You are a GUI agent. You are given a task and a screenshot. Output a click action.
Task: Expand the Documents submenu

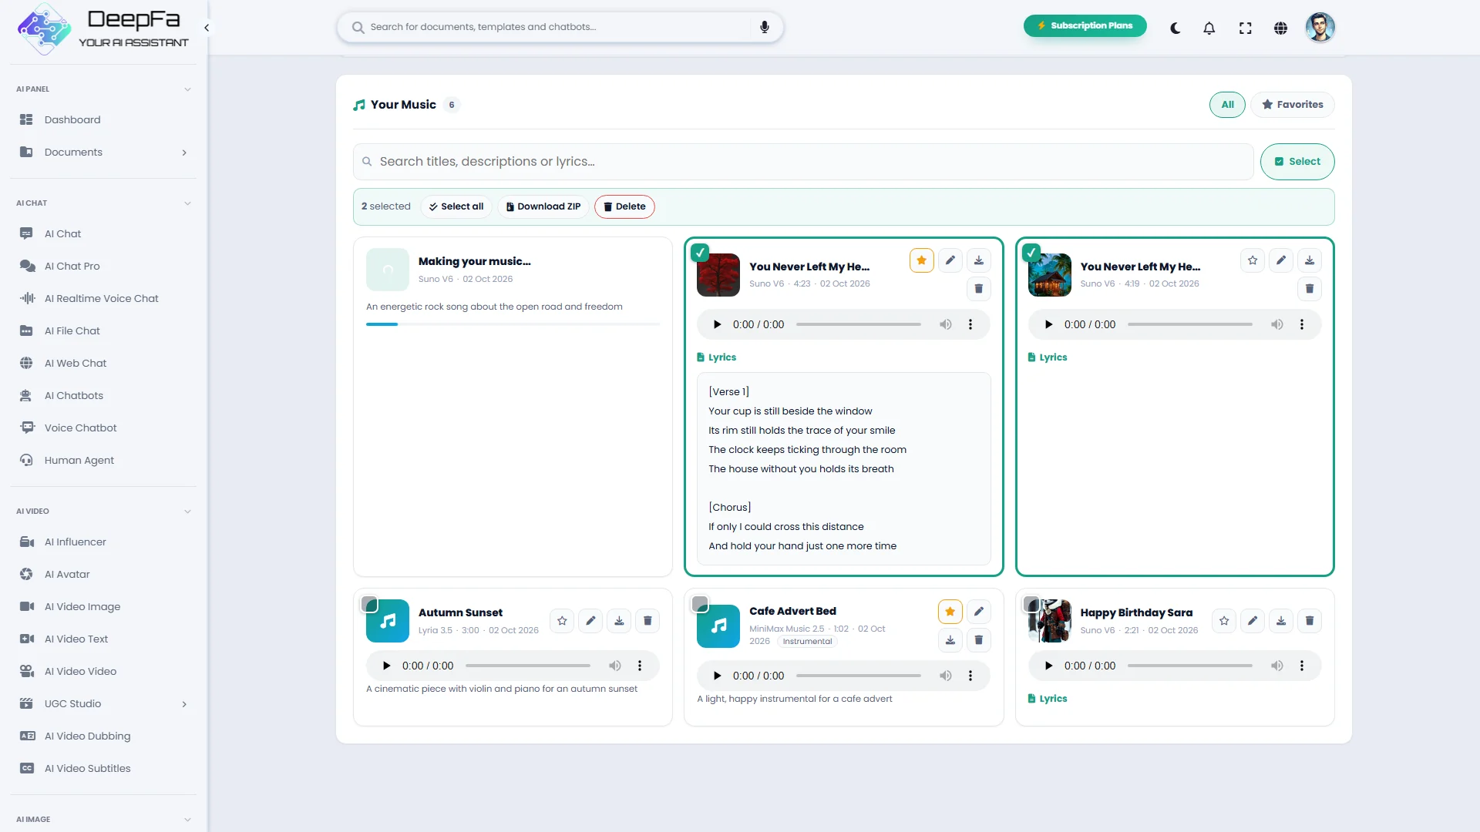pos(184,153)
